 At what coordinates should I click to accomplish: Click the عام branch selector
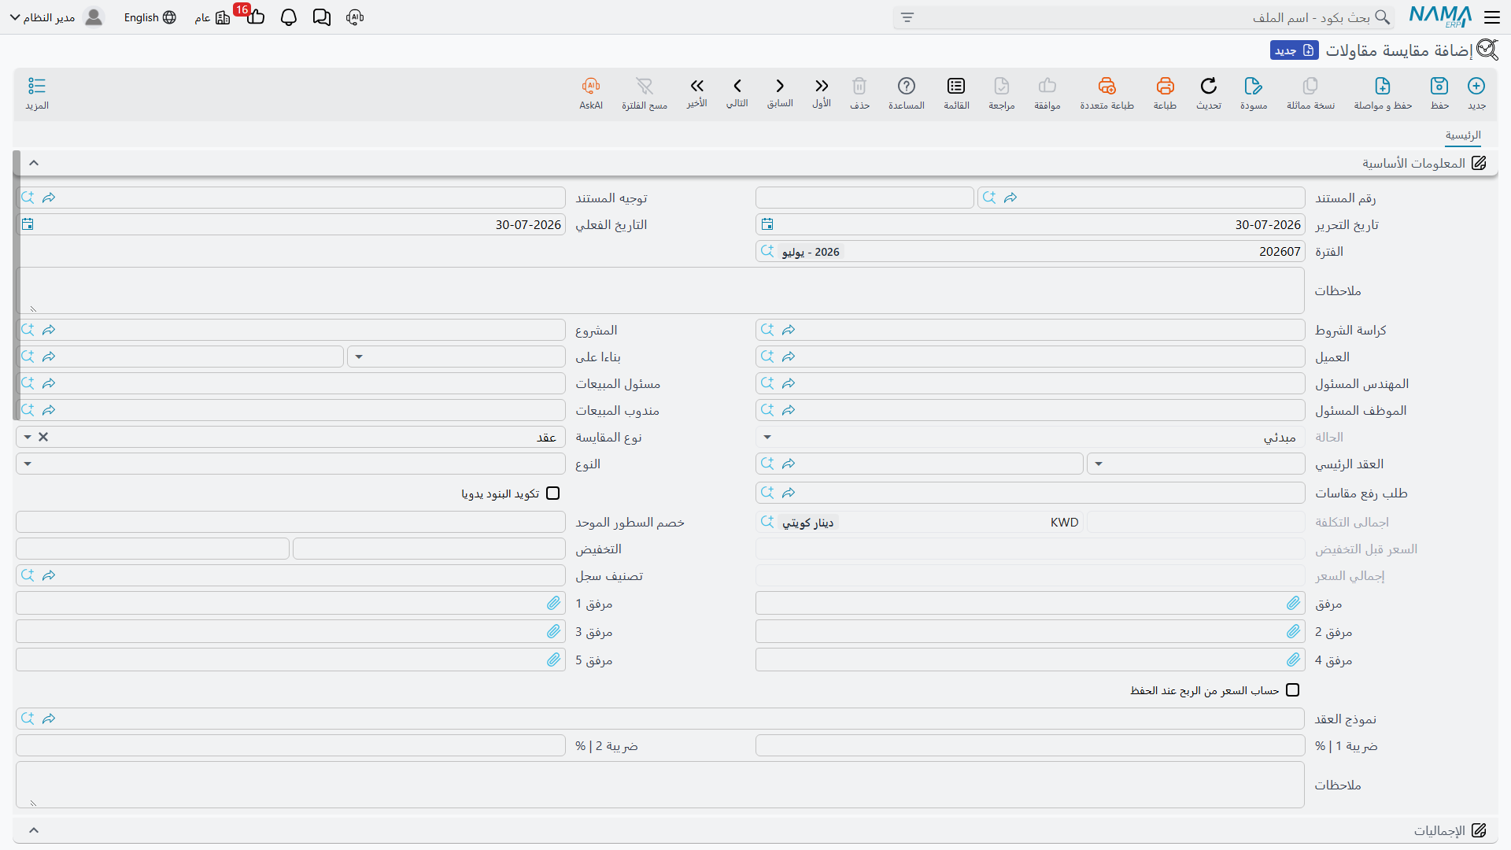tap(212, 17)
